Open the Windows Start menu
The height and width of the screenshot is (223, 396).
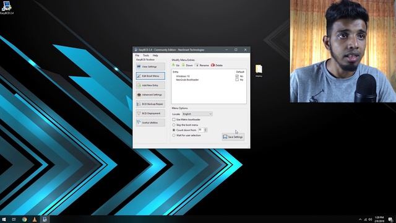(x=4, y=219)
